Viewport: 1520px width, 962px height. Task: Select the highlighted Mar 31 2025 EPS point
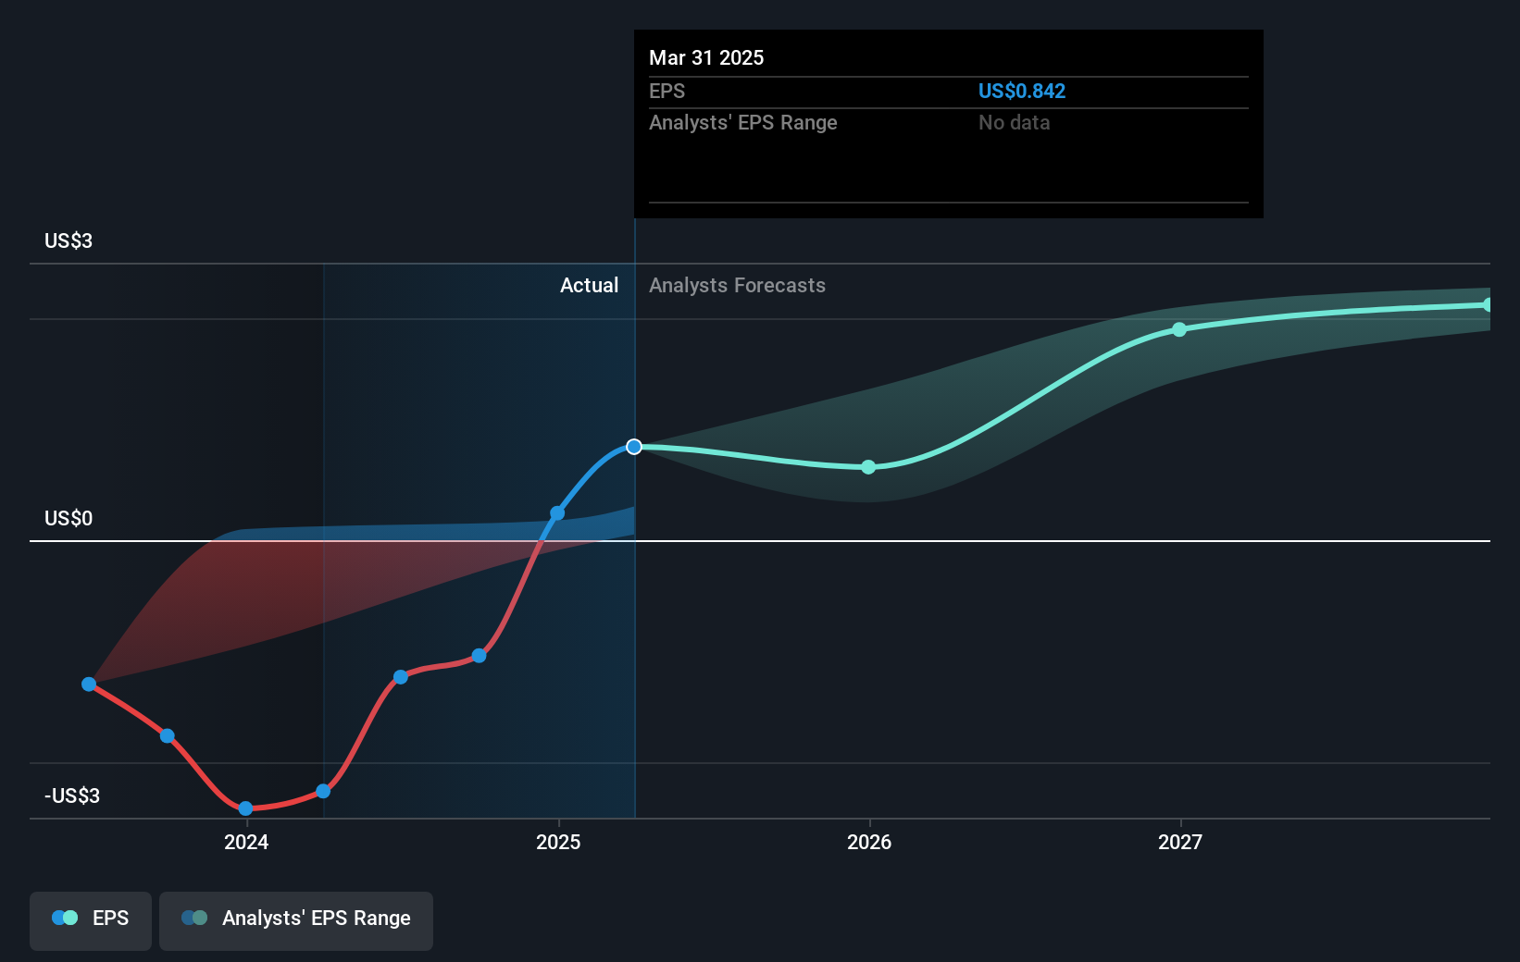(x=634, y=447)
